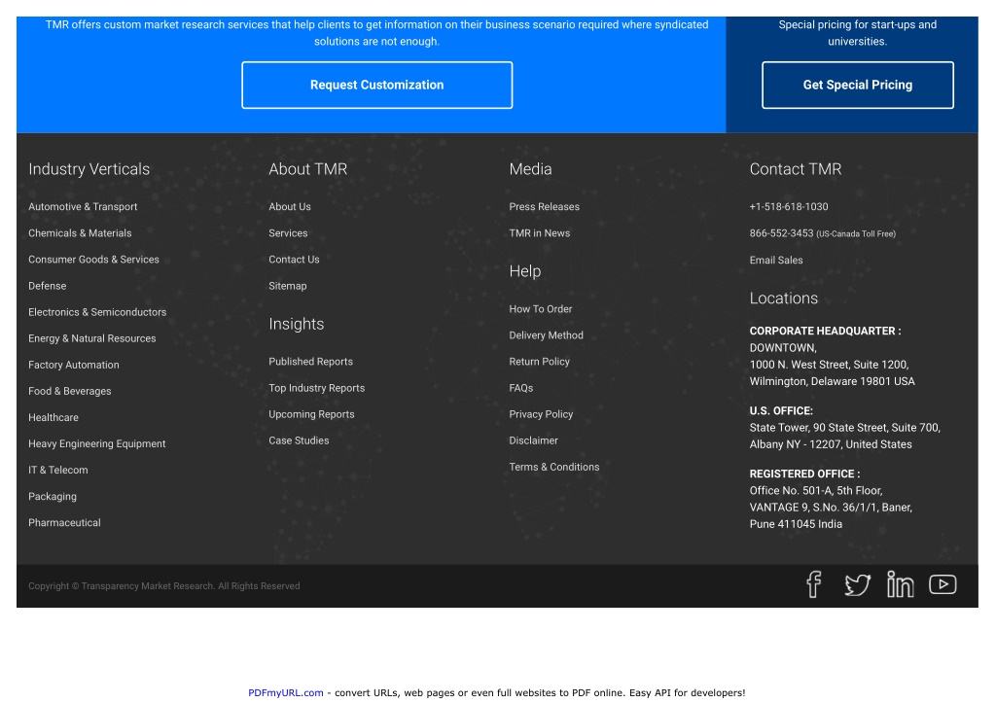Click the Insights heading
The image size is (996, 703).
[x=296, y=324]
